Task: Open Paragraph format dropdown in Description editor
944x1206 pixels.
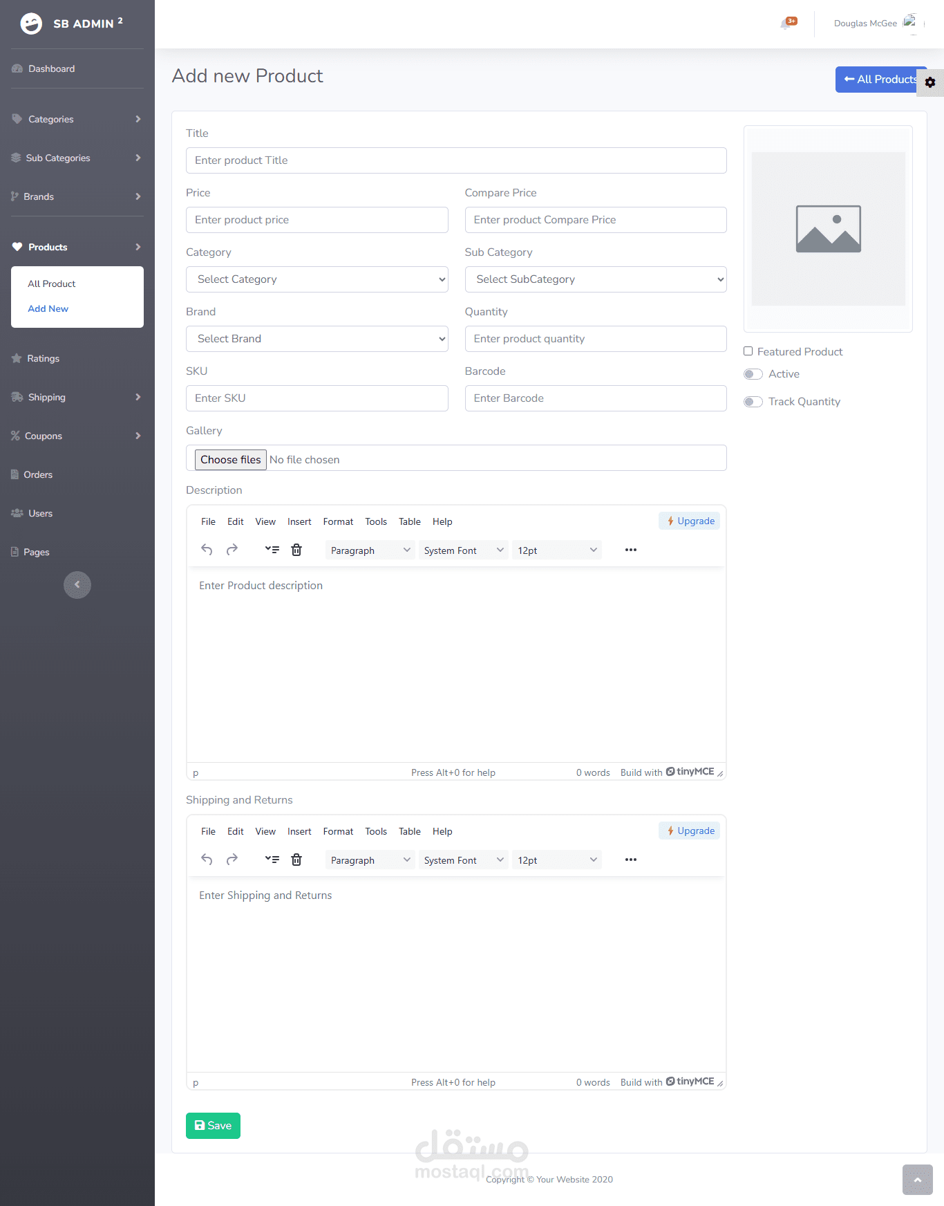Action: tap(370, 550)
